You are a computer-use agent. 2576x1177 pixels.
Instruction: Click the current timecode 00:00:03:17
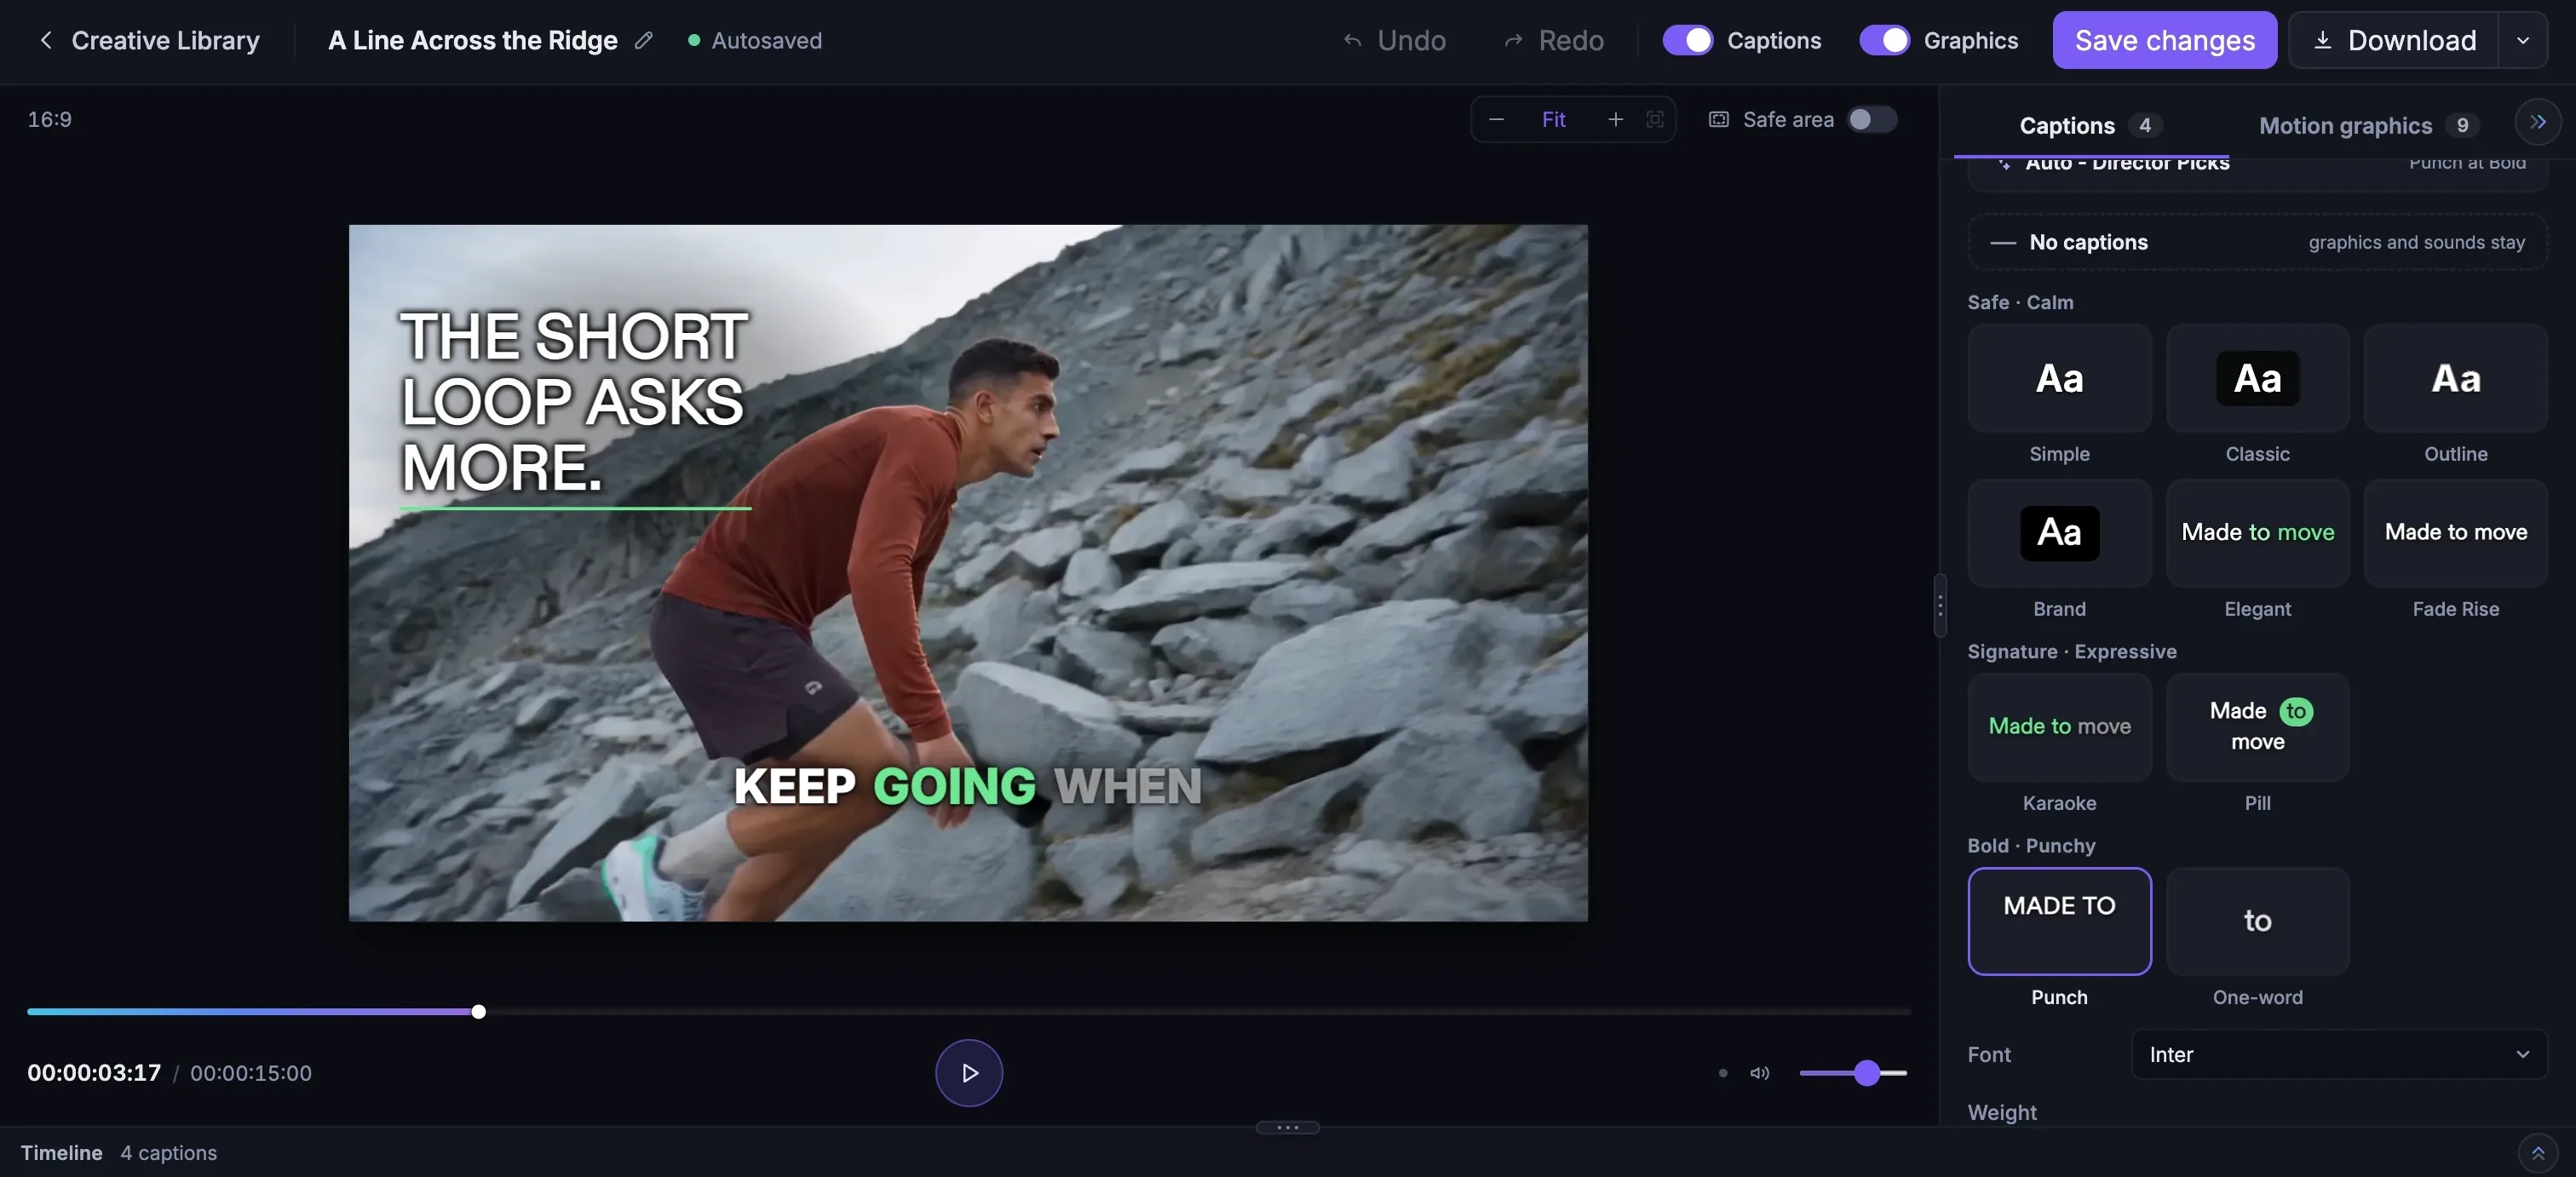94,1072
